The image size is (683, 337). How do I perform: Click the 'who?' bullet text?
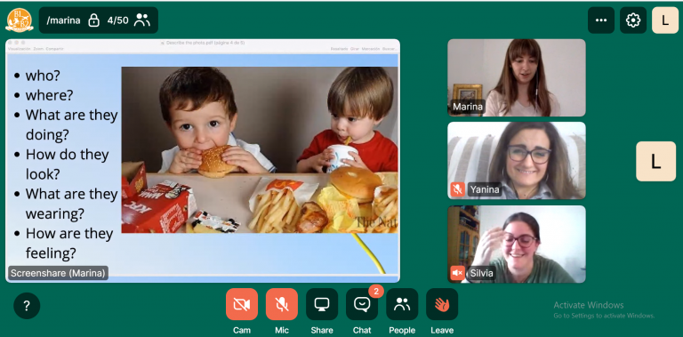(43, 76)
